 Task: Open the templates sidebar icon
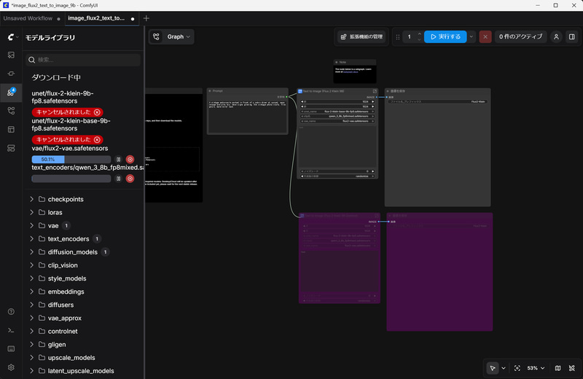(x=11, y=130)
